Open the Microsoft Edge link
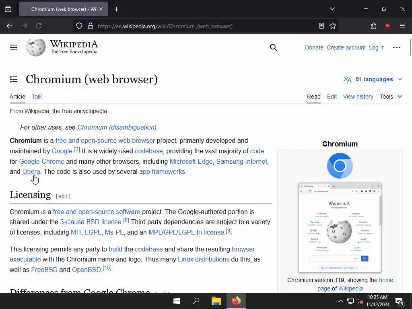Viewport: 412px width, 309px height. 191,161
